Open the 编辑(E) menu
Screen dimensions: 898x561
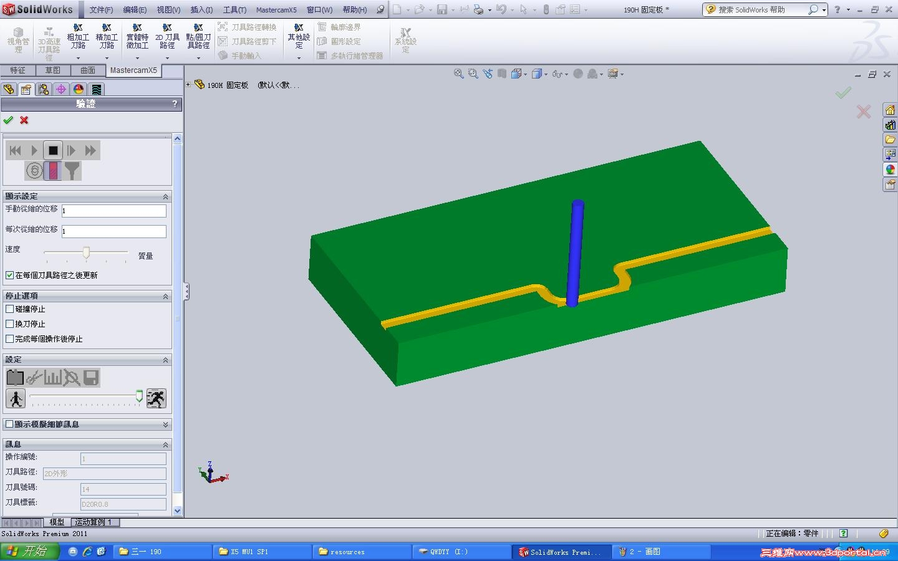[135, 10]
